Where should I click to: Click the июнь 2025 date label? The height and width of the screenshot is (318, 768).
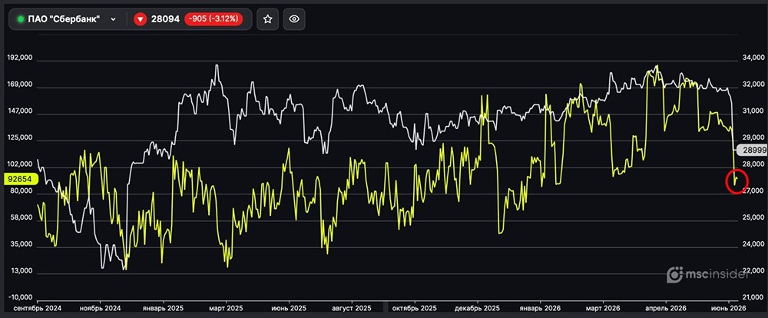(x=289, y=309)
